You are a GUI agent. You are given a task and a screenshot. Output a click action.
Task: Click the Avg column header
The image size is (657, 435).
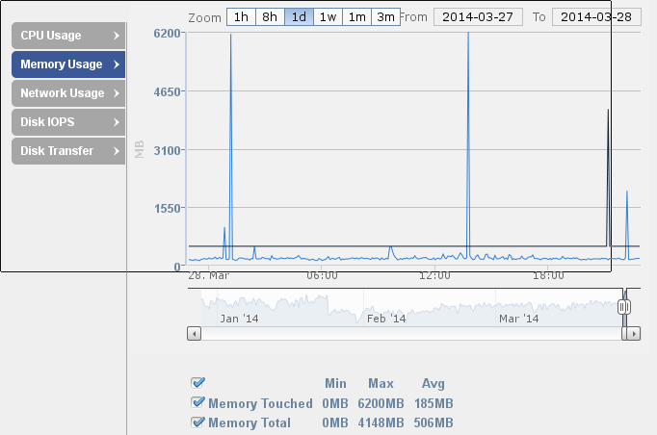[434, 383]
